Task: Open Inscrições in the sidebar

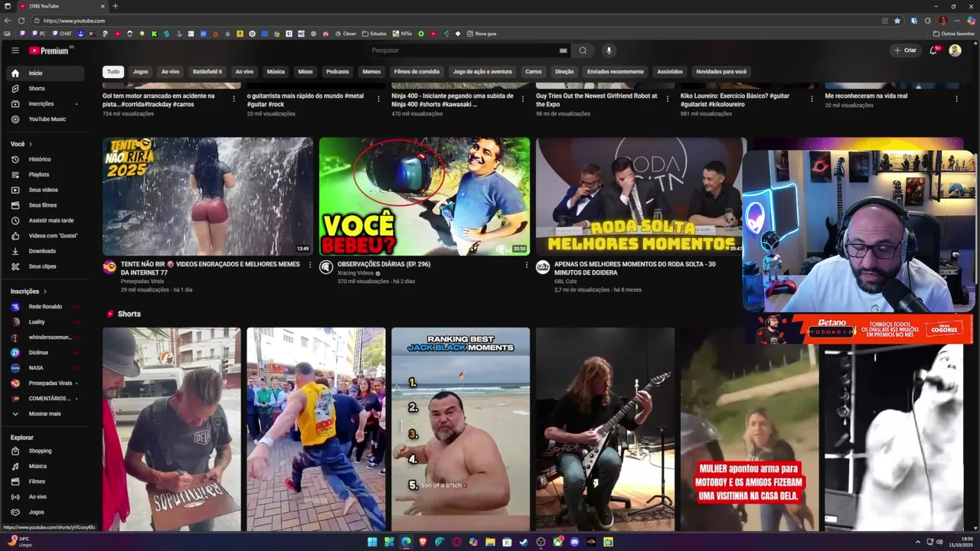Action: pyautogui.click(x=46, y=104)
